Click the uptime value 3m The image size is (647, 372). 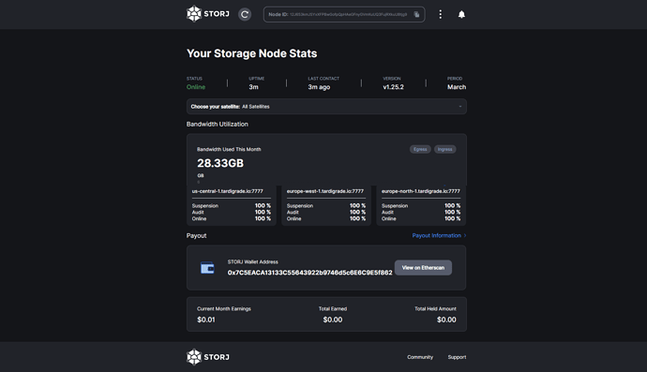coord(253,87)
